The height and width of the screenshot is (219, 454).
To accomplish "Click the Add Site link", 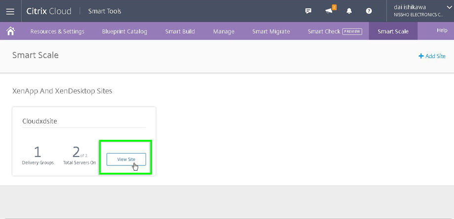I will [x=432, y=56].
